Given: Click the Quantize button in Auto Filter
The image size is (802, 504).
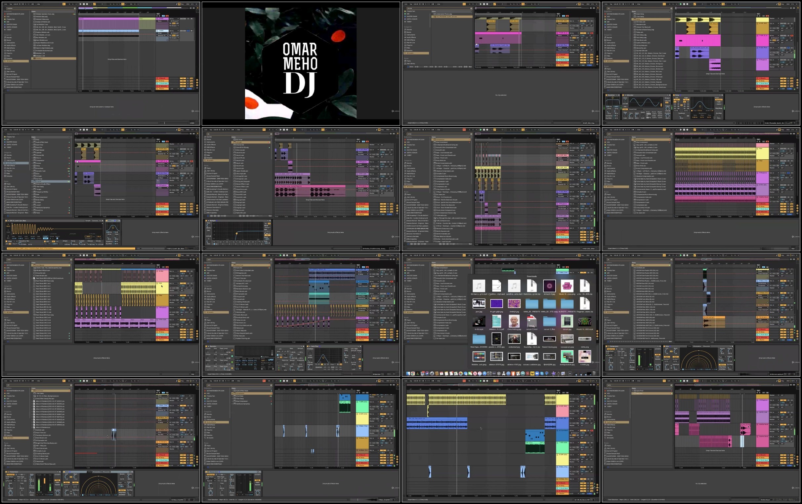Looking at the screenshot, I should (x=319, y=367).
